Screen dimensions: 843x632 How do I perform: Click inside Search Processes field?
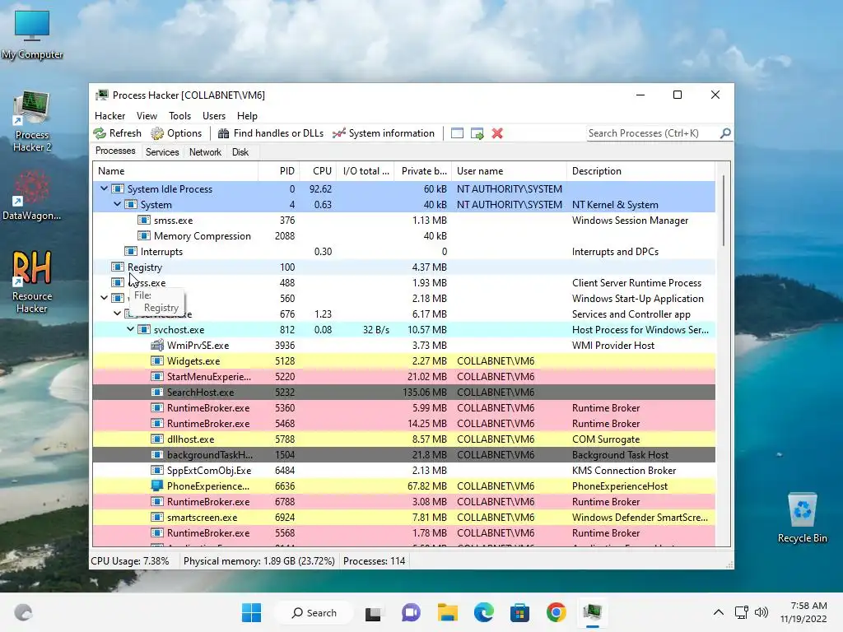[x=652, y=133]
